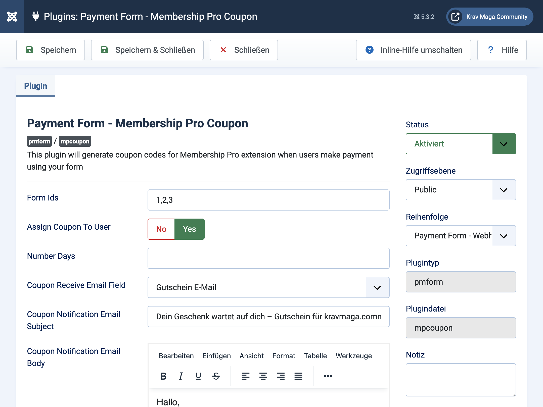This screenshot has height=407, width=543.
Task: Open the Tabelle editor menu
Action: (315, 356)
